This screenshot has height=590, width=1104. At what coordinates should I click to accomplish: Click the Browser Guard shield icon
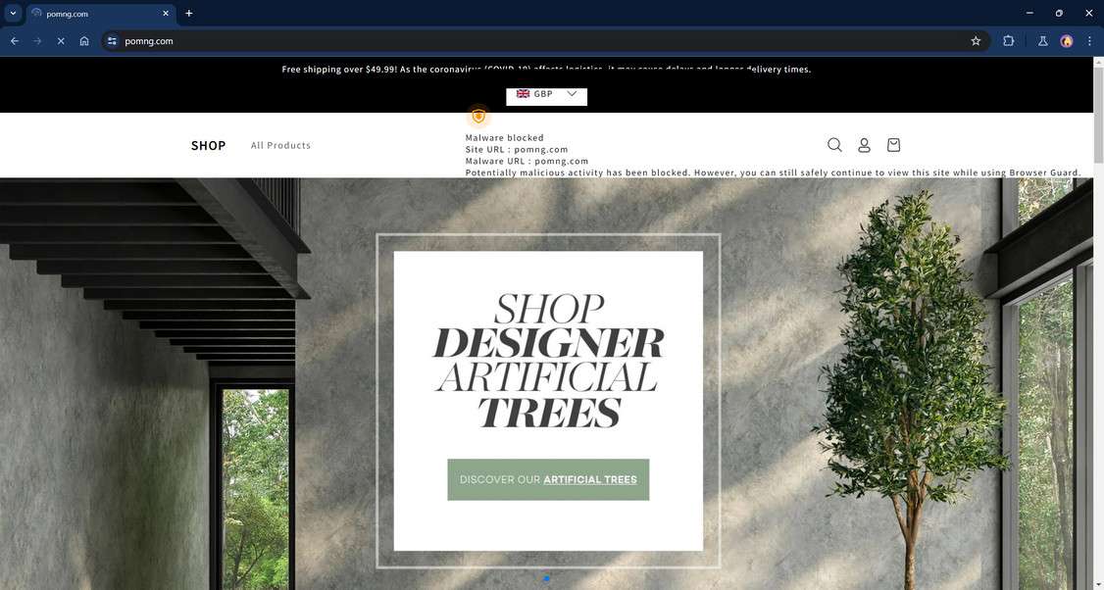pyautogui.click(x=478, y=117)
